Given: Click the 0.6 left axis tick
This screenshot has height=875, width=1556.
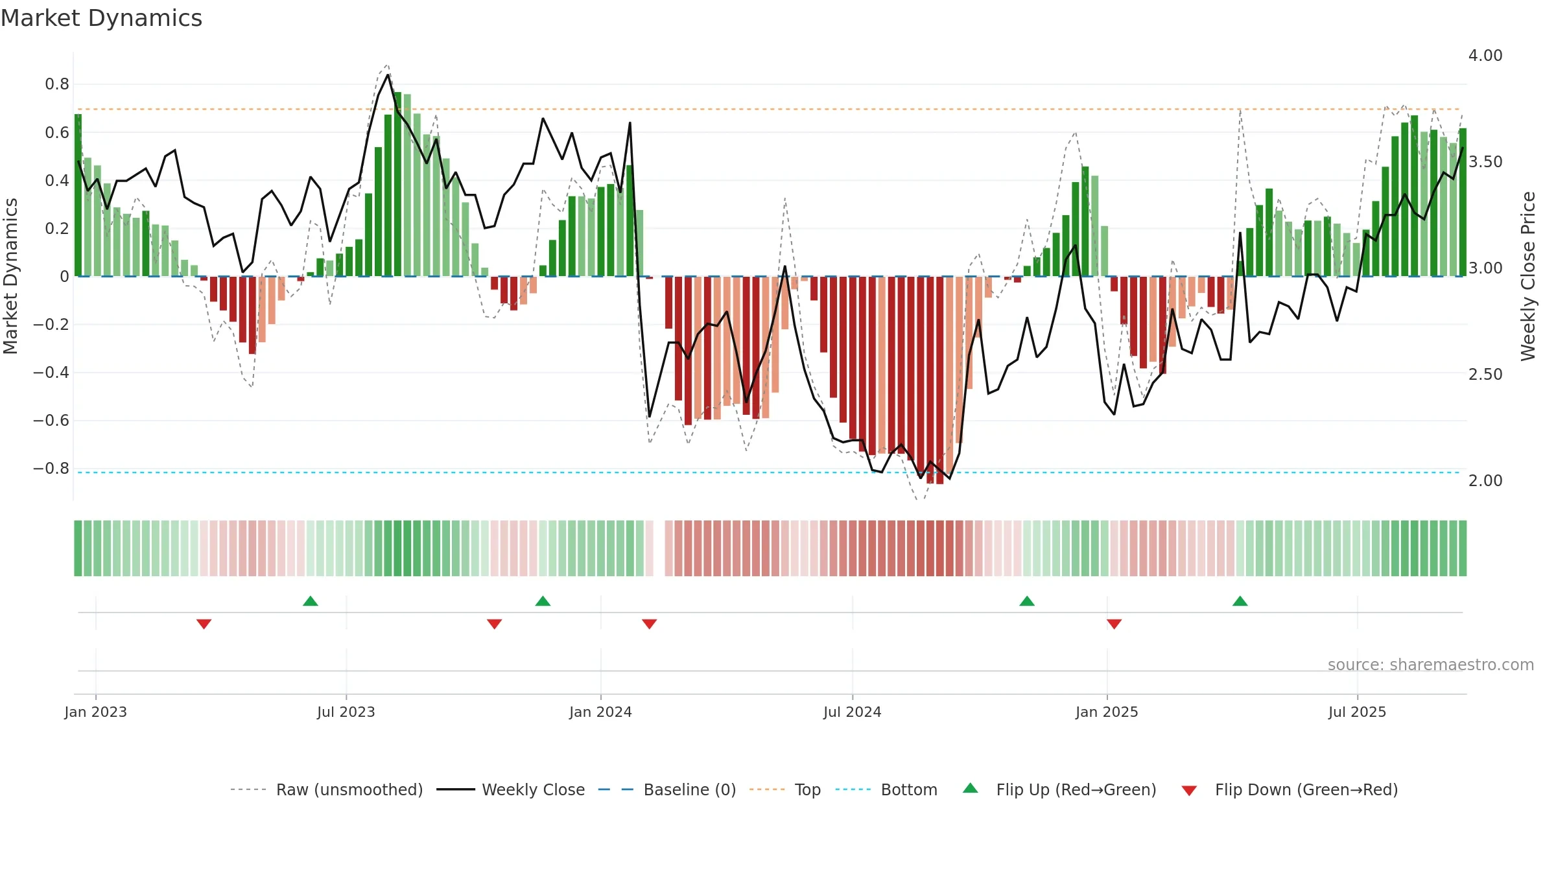Looking at the screenshot, I should (x=57, y=133).
